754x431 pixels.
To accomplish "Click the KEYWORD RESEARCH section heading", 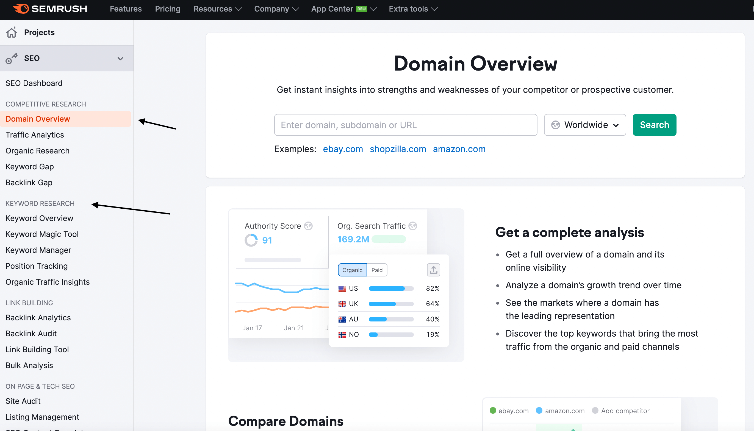I will tap(40, 203).
